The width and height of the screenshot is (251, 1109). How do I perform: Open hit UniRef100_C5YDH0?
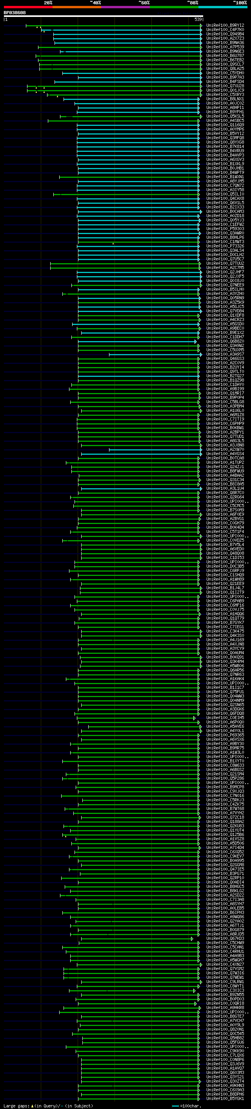click(225, 73)
